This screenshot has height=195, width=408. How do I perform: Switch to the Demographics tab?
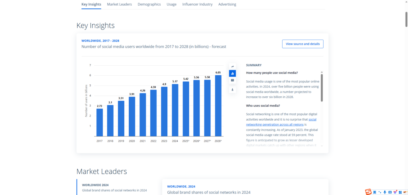tap(149, 4)
